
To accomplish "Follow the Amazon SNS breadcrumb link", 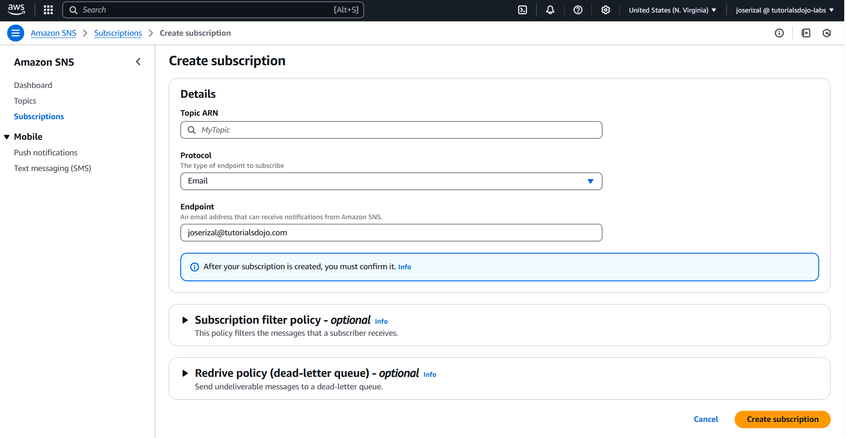I will [x=53, y=33].
